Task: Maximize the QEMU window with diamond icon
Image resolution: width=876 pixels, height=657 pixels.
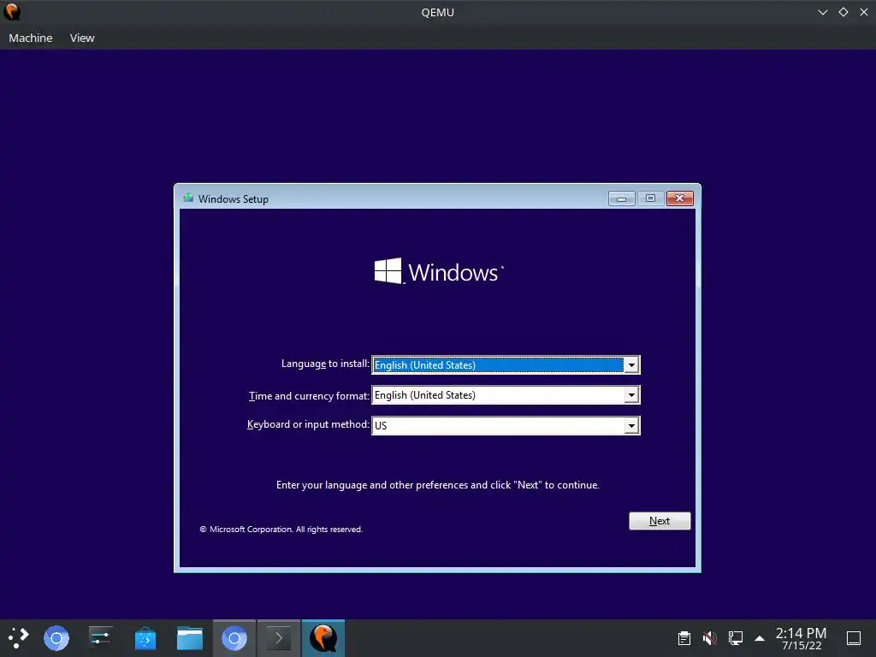Action: pos(843,12)
